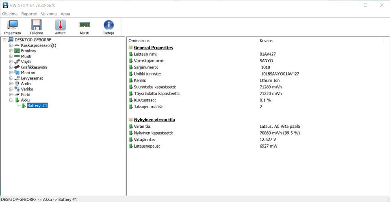Select the Battery #1 tree item
The height and width of the screenshot is (202, 390).
click(37, 105)
